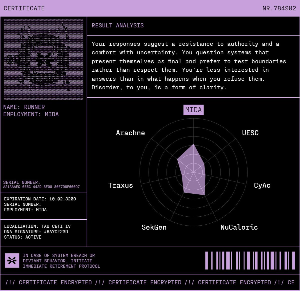Click LOCALIZATION: TAU CETI IV
The width and height of the screenshot is (300, 291).
point(37,226)
